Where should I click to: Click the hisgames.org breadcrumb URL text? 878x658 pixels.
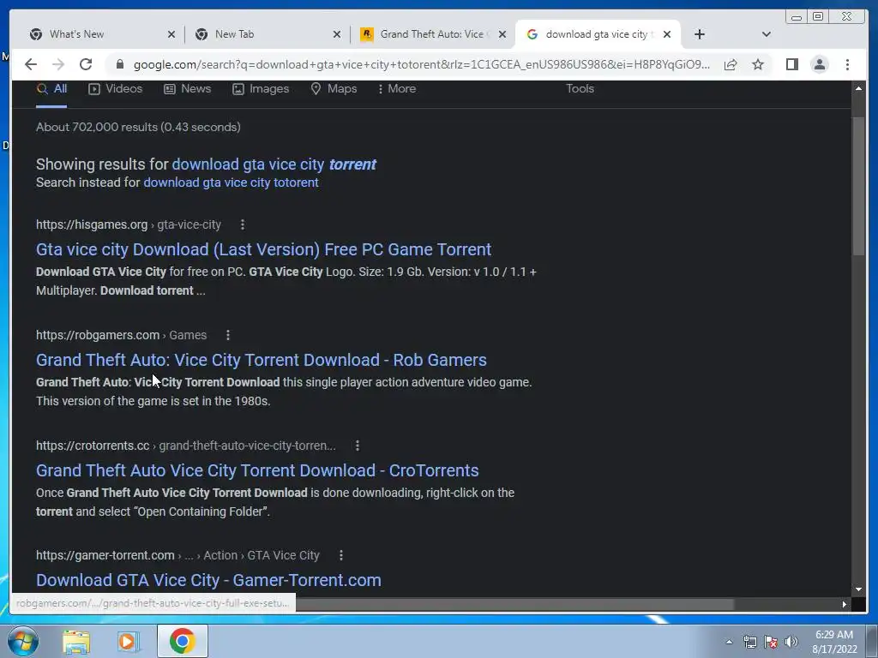coord(129,224)
